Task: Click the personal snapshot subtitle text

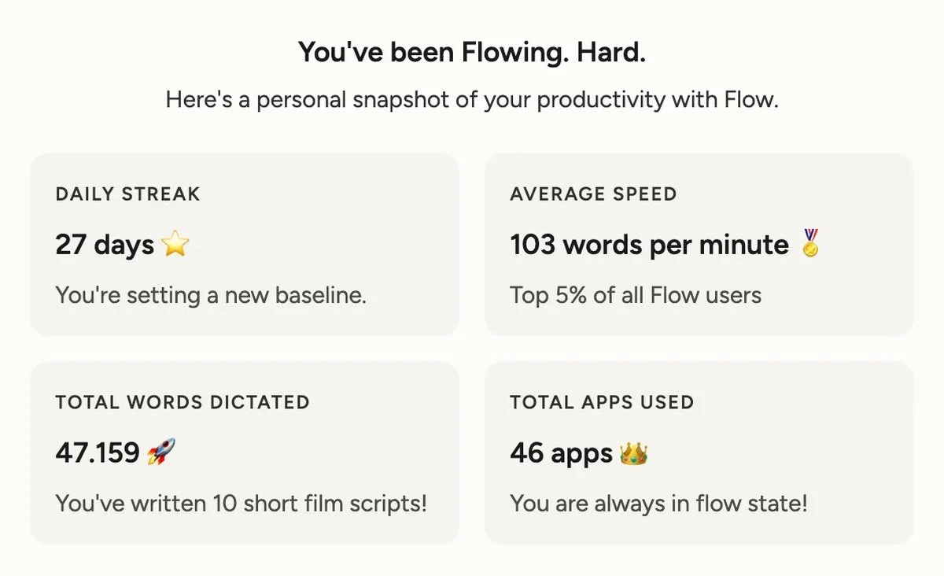Action: tap(472, 100)
